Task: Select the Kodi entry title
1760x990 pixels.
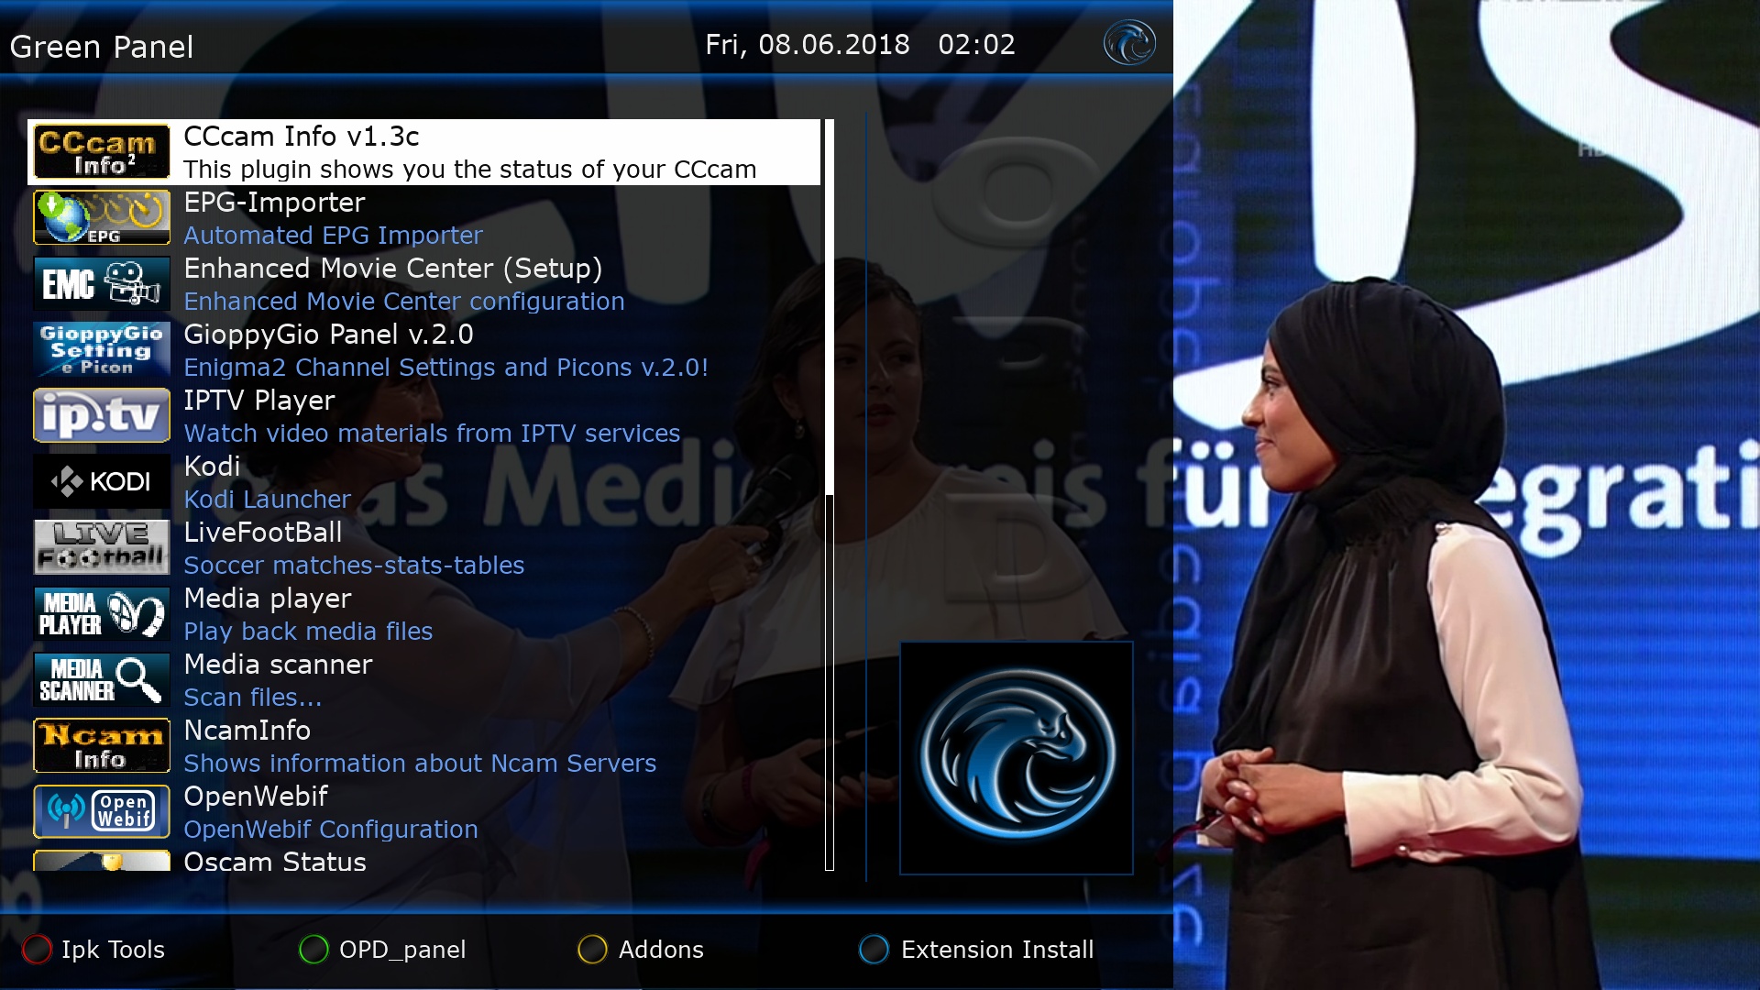Action: [212, 467]
